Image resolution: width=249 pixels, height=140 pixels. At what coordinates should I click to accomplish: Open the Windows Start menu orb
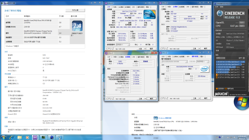tap(4, 137)
